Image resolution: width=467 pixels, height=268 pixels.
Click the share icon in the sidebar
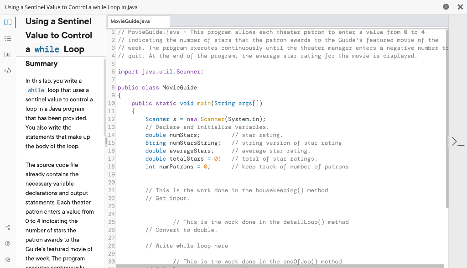click(7, 226)
